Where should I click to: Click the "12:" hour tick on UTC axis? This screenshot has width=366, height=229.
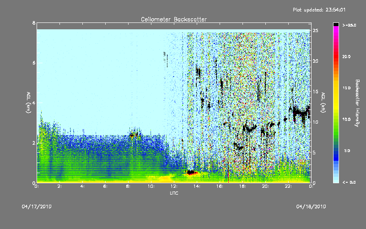(x=174, y=186)
